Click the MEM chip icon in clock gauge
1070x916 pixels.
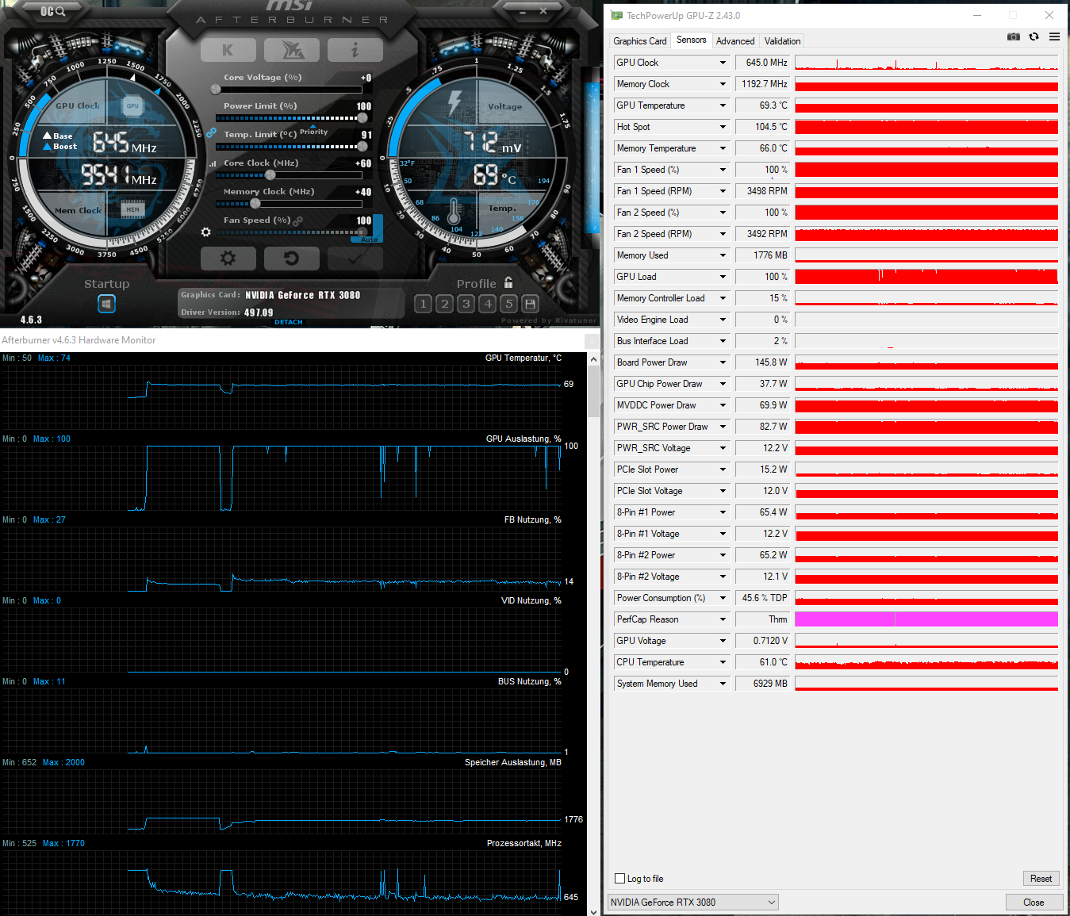[x=132, y=209]
